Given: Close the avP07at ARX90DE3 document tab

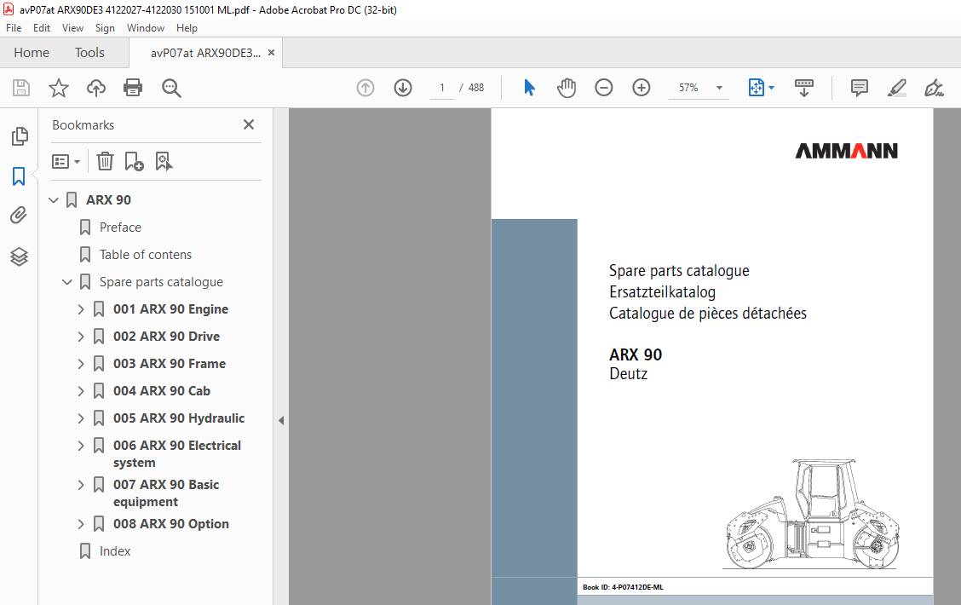Looking at the screenshot, I should click(271, 53).
